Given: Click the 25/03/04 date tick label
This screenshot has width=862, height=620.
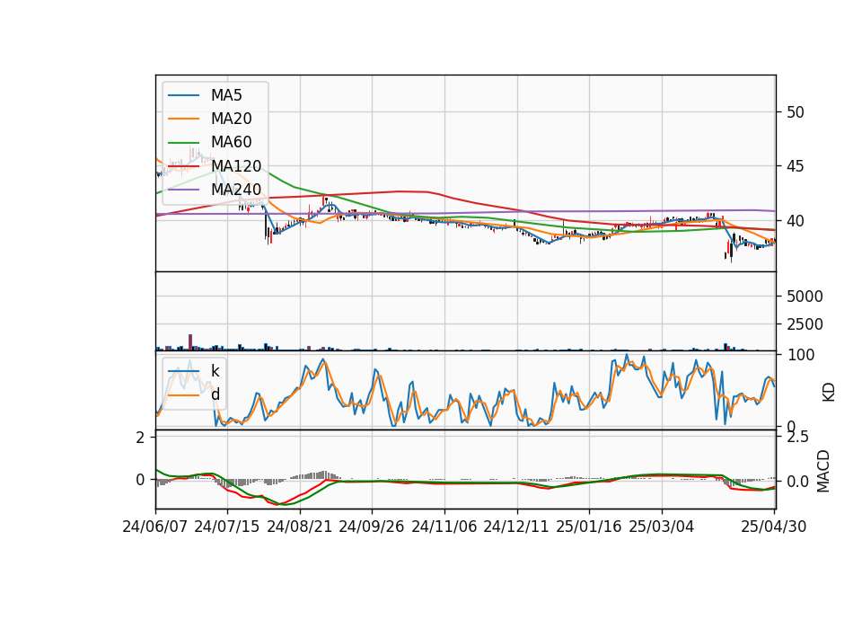Looking at the screenshot, I should [x=662, y=527].
